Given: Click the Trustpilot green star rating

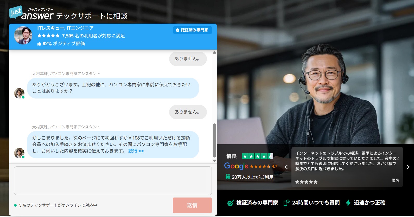Looking at the screenshot, I should tap(257, 156).
